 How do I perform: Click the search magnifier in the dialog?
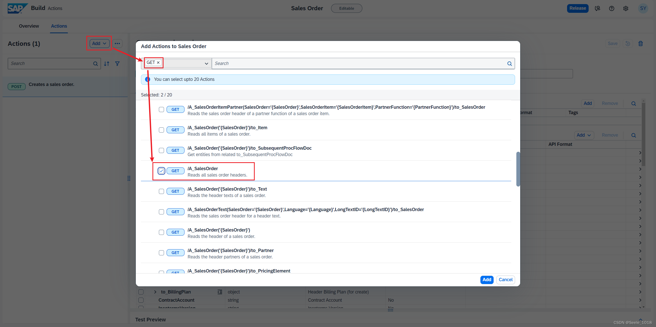coord(509,64)
